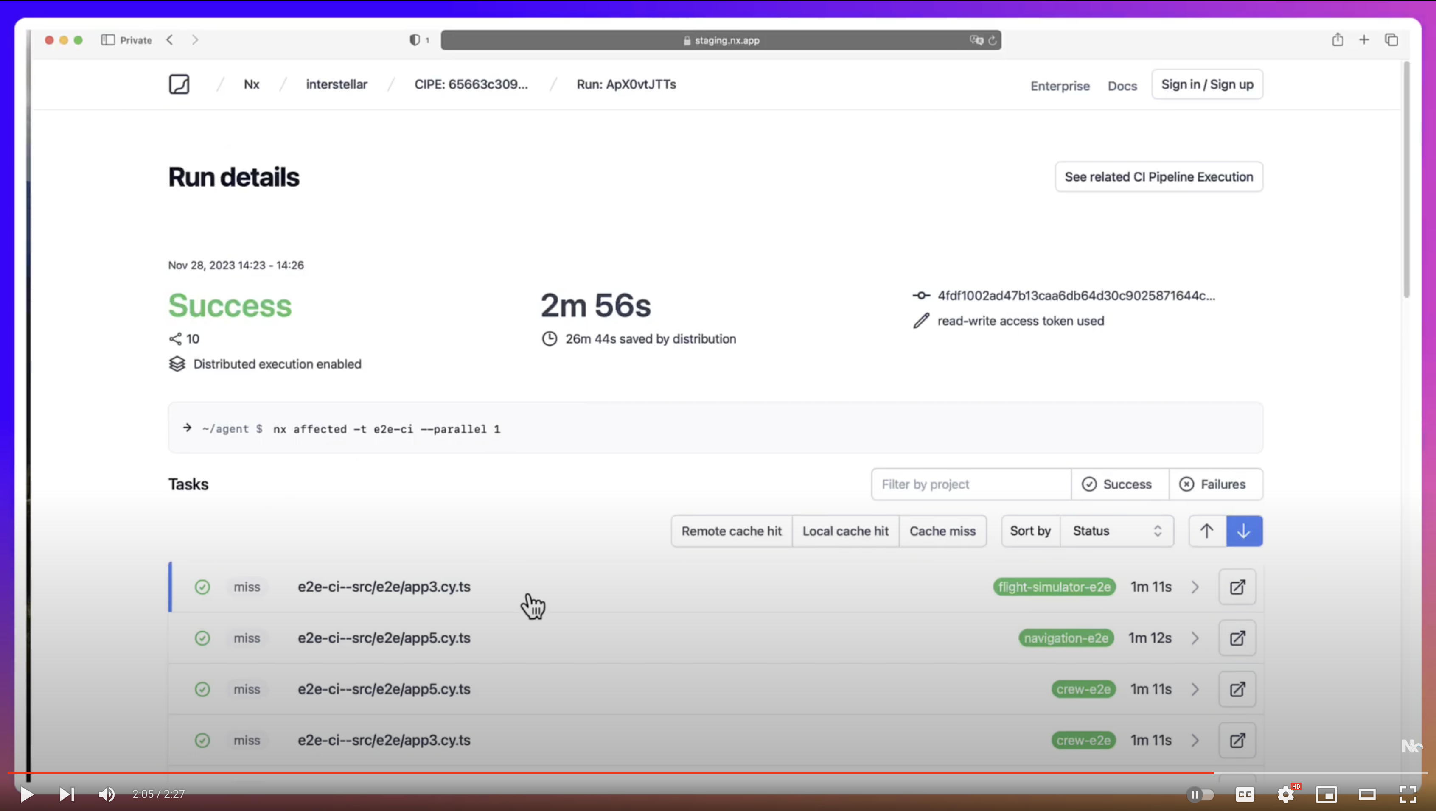Toggle closed captions CC button
Image resolution: width=1436 pixels, height=811 pixels.
(1244, 794)
